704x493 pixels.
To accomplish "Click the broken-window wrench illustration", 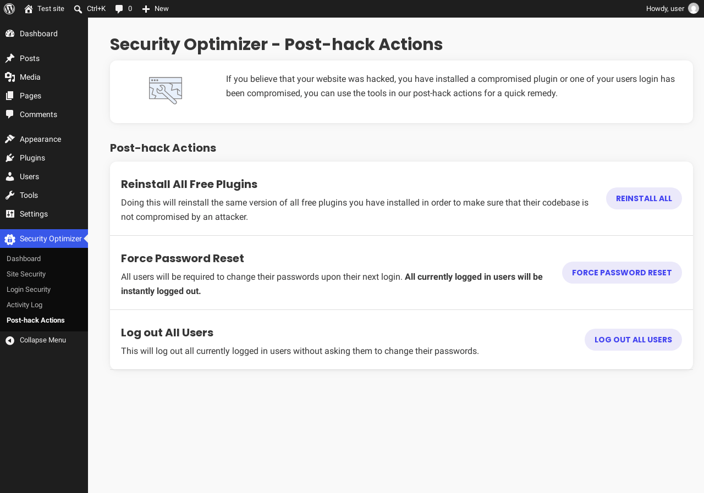I will pos(166,91).
